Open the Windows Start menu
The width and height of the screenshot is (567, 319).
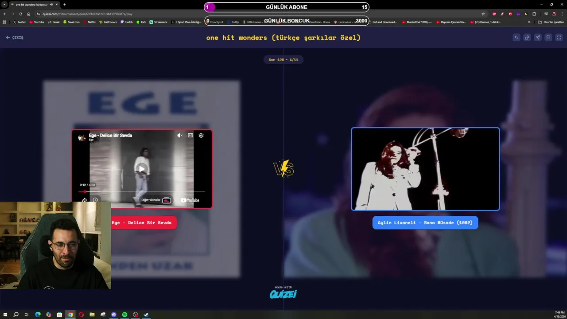(5, 315)
